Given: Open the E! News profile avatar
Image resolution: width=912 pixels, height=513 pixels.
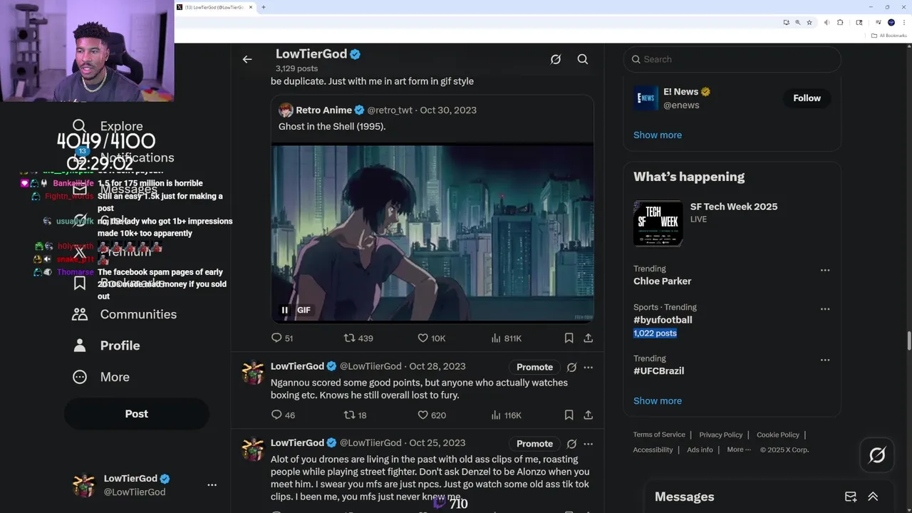Looking at the screenshot, I should click(x=646, y=98).
